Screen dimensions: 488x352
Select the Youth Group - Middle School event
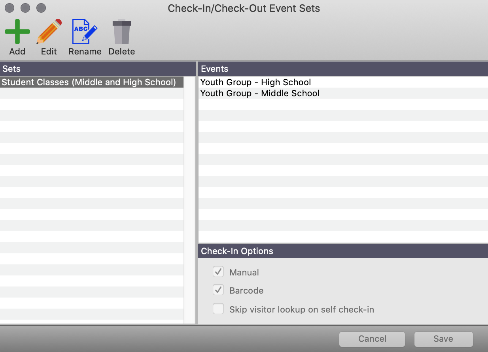pos(259,93)
